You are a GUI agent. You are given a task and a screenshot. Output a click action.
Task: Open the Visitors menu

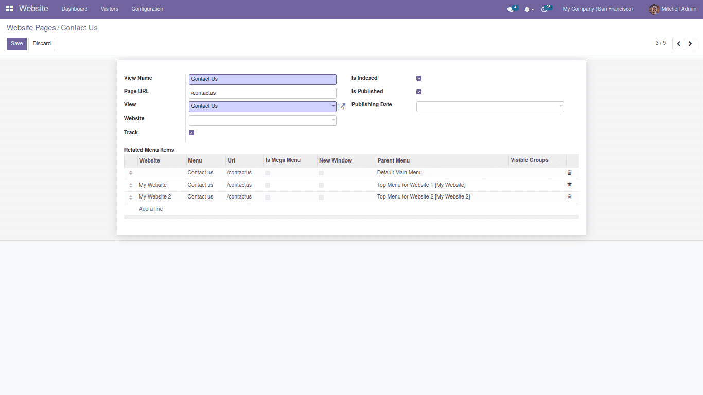(109, 9)
